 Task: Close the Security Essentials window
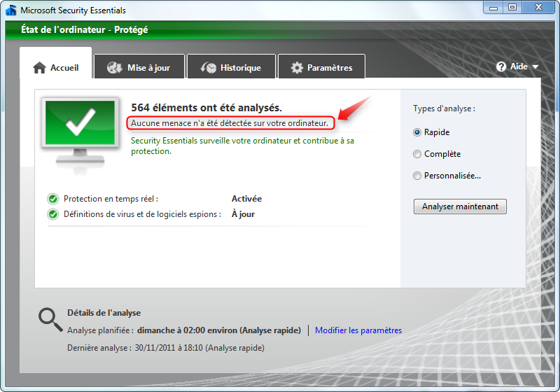pos(538,8)
